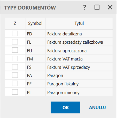Select the FD symbol cell

pos(35,34)
